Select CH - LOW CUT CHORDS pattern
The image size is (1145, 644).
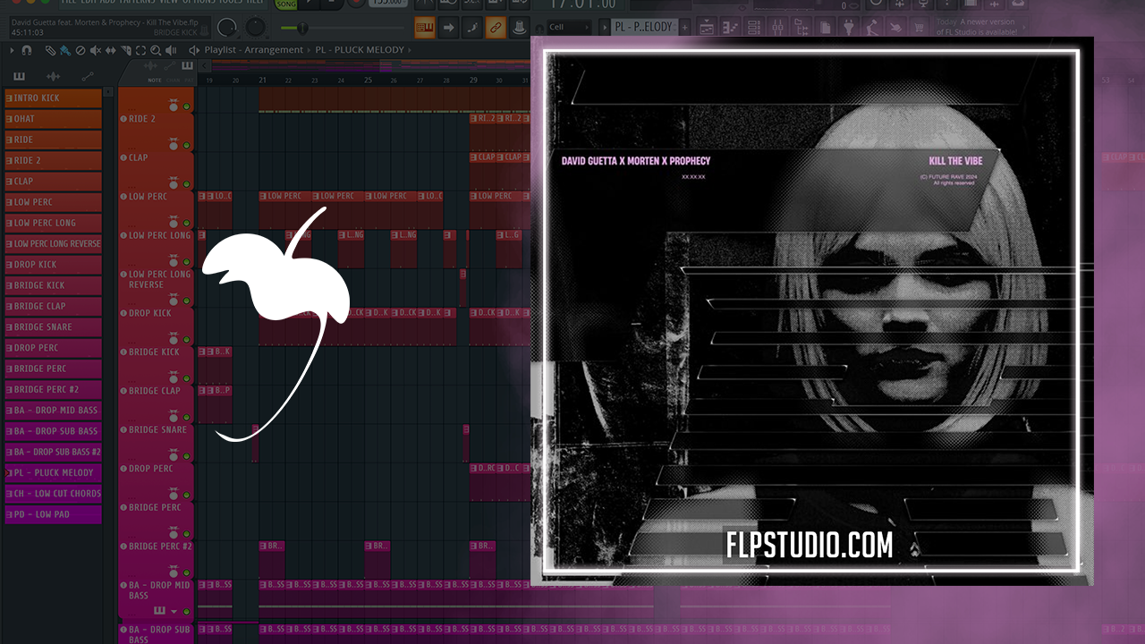click(53, 494)
